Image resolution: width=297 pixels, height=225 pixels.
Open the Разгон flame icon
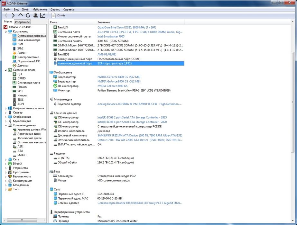[14, 53]
